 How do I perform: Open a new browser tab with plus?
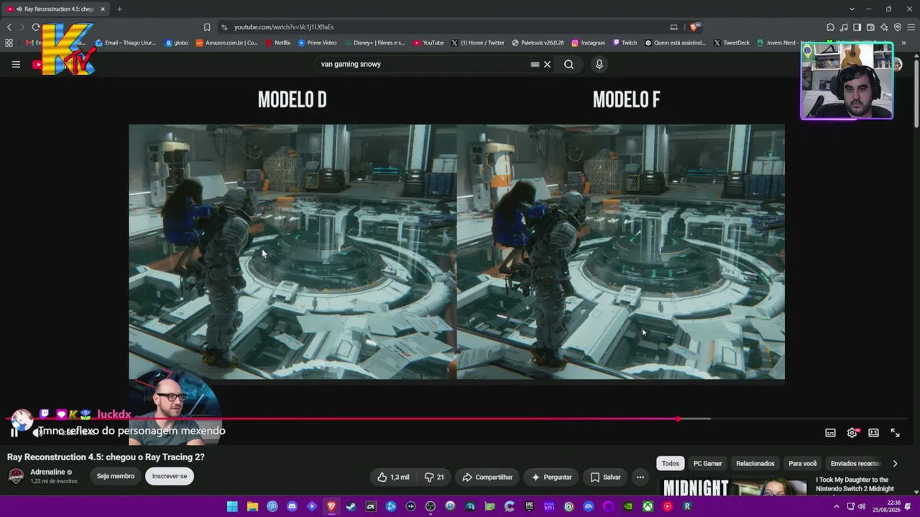[x=119, y=9]
